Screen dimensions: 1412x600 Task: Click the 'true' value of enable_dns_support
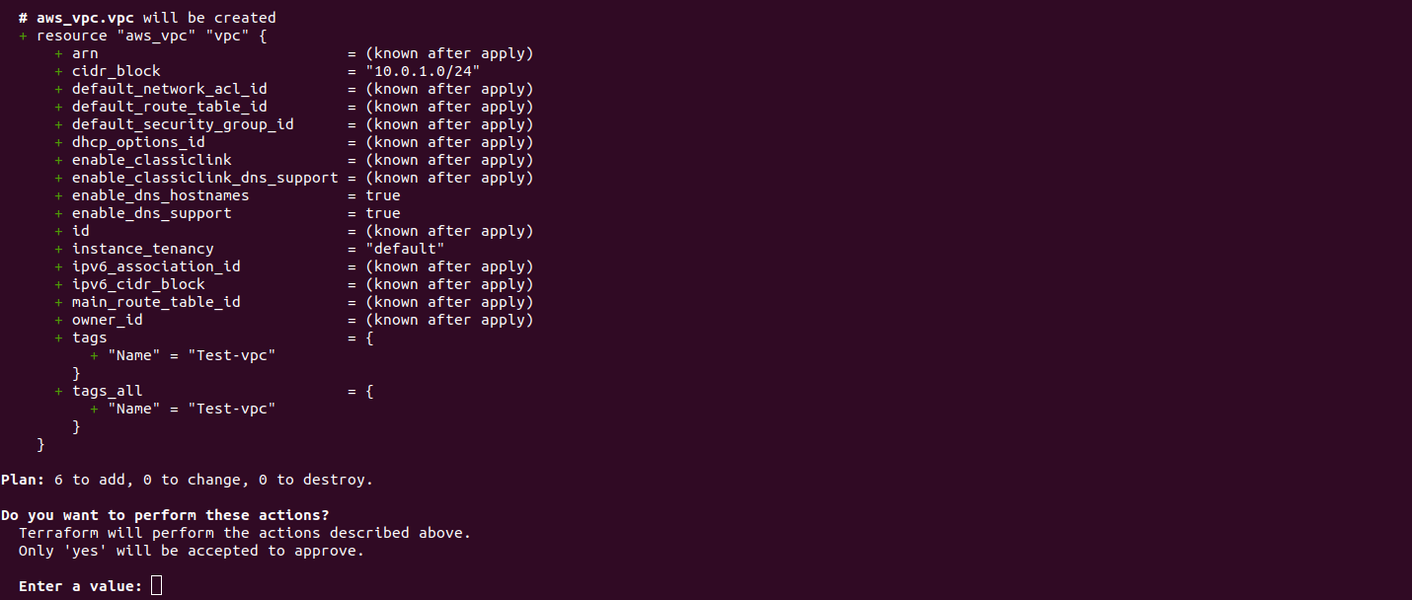tap(383, 213)
